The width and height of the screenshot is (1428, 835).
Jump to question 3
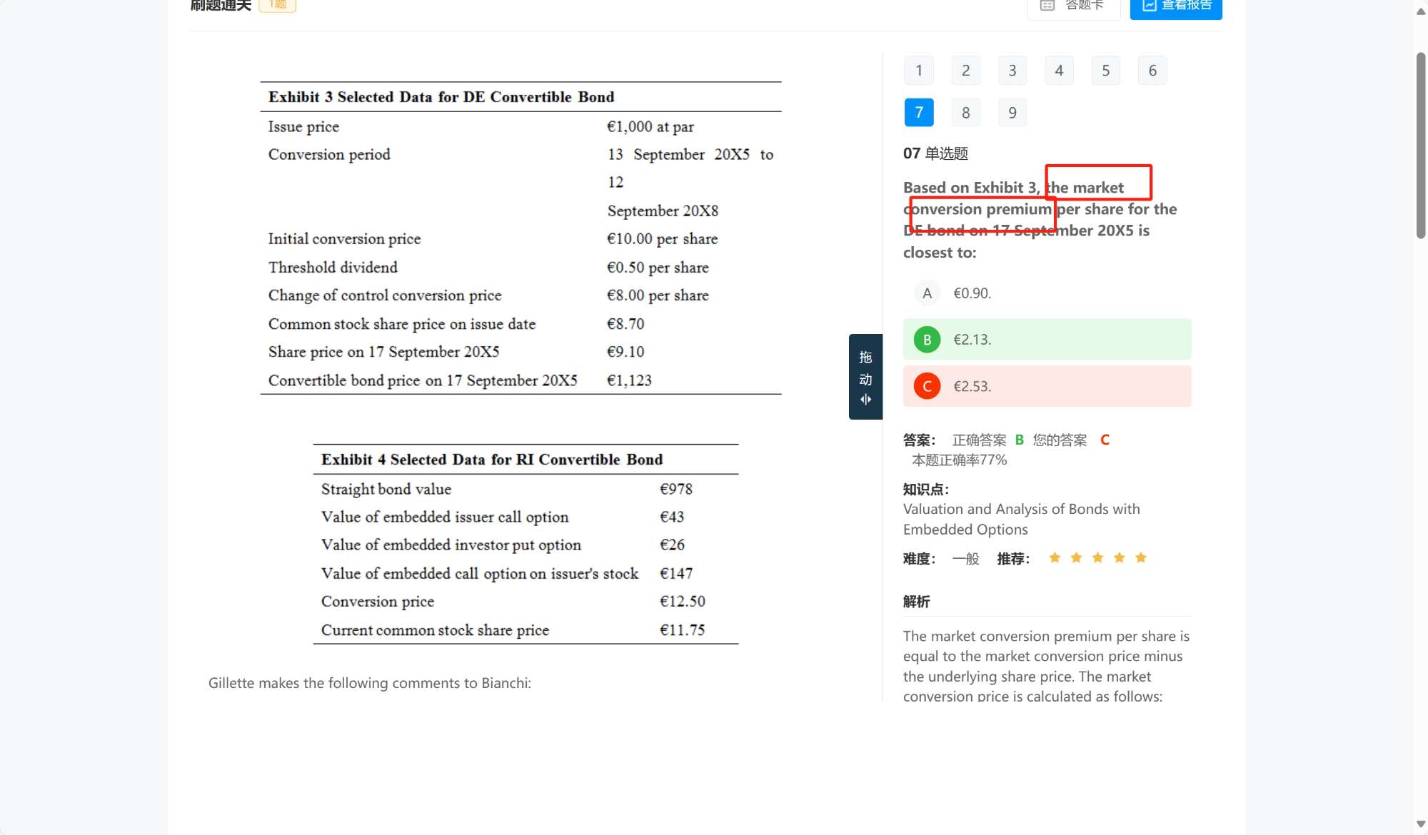click(1012, 71)
